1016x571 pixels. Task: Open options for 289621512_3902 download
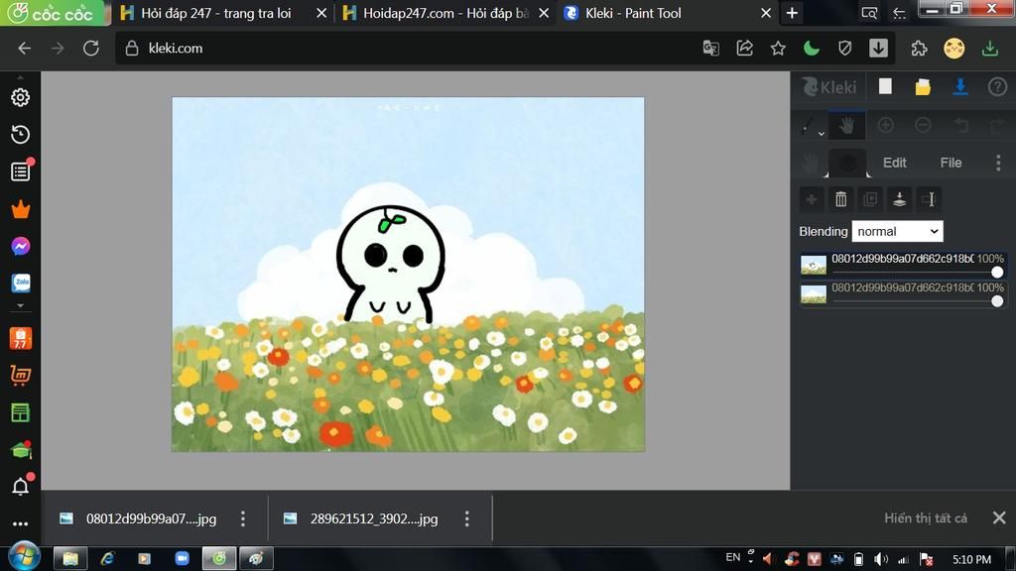[467, 518]
